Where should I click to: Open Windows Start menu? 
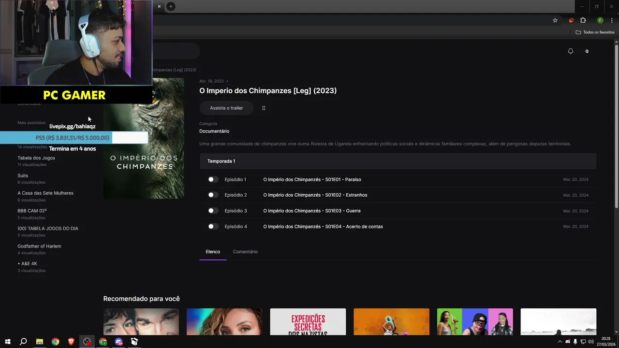click(8, 342)
